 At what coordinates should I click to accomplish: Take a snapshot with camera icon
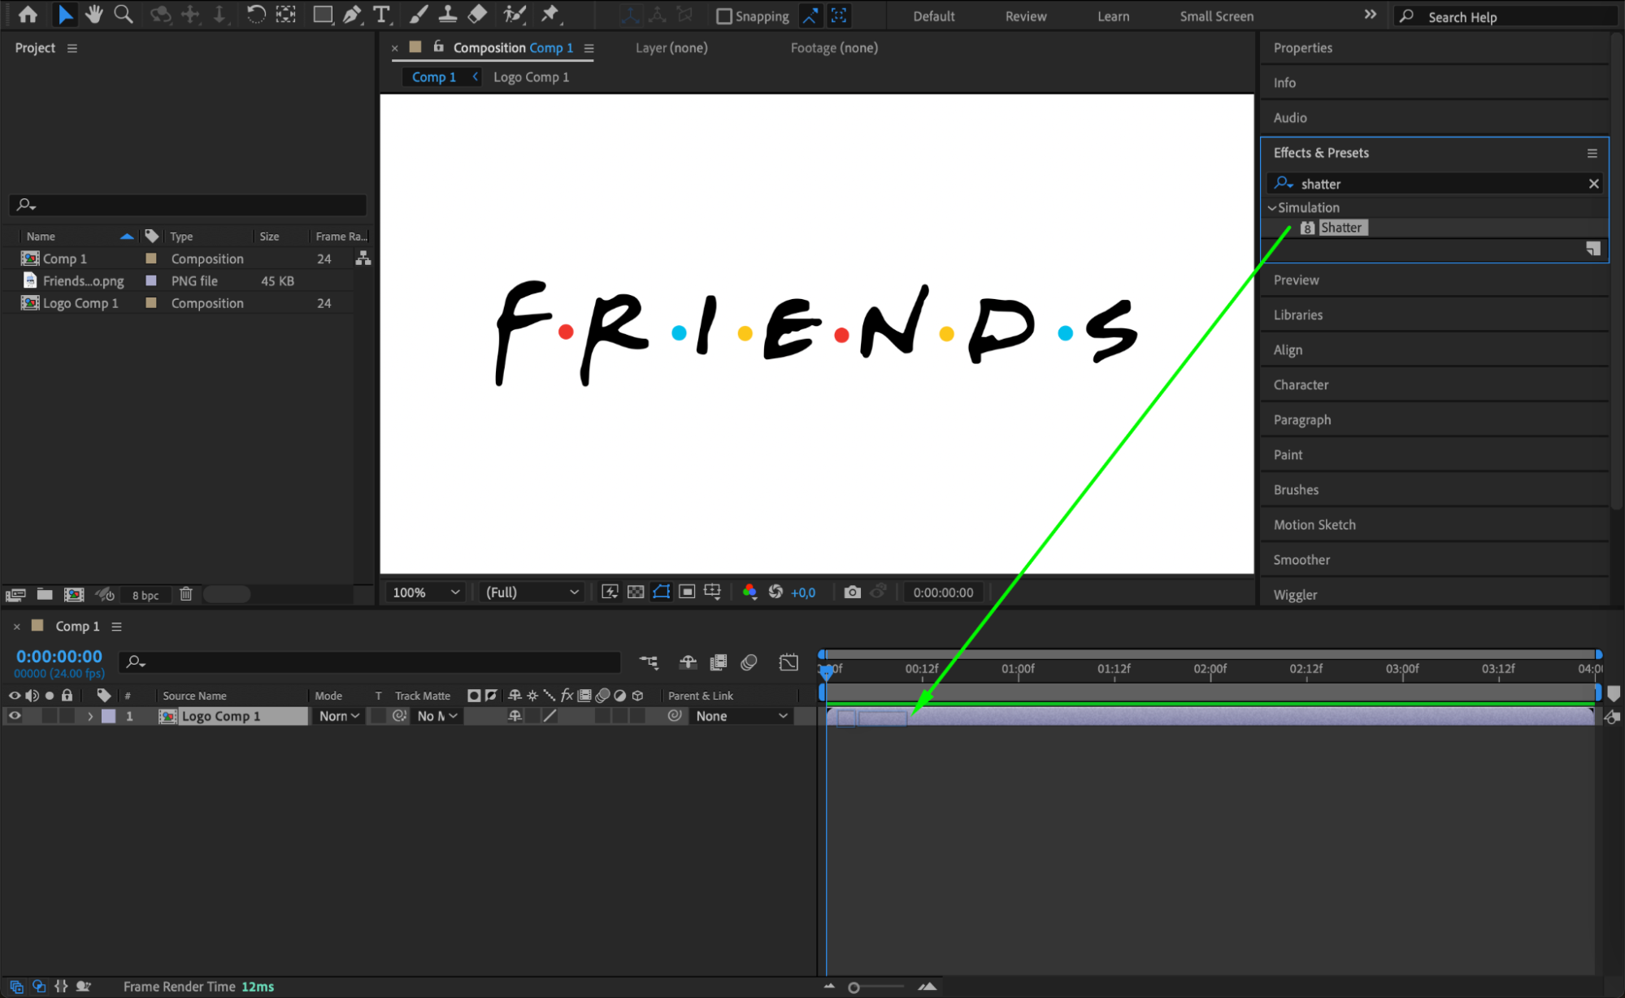coord(852,592)
